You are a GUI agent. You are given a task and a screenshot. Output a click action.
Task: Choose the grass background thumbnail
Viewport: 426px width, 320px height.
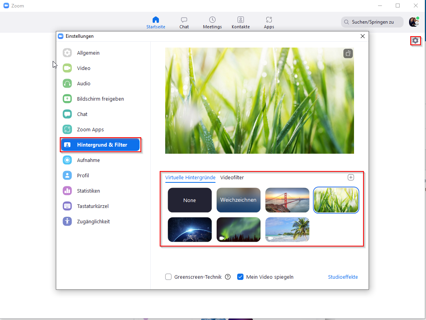point(336,200)
